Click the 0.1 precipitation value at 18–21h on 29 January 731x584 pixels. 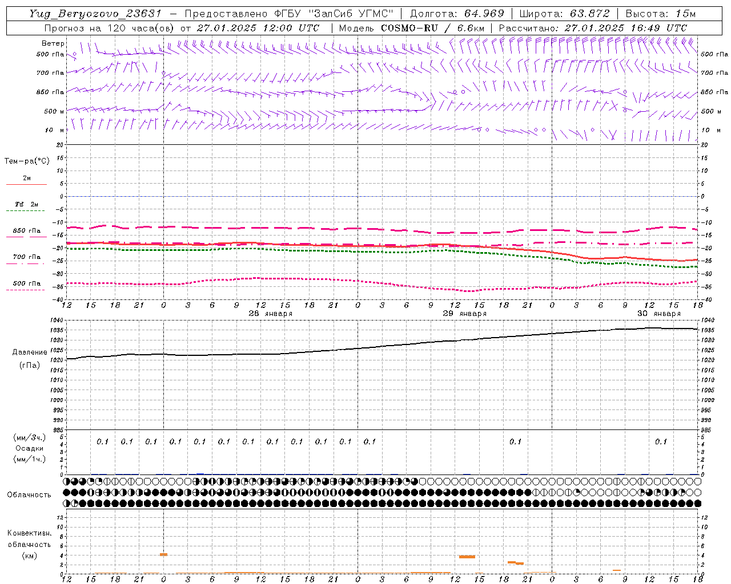(515, 441)
